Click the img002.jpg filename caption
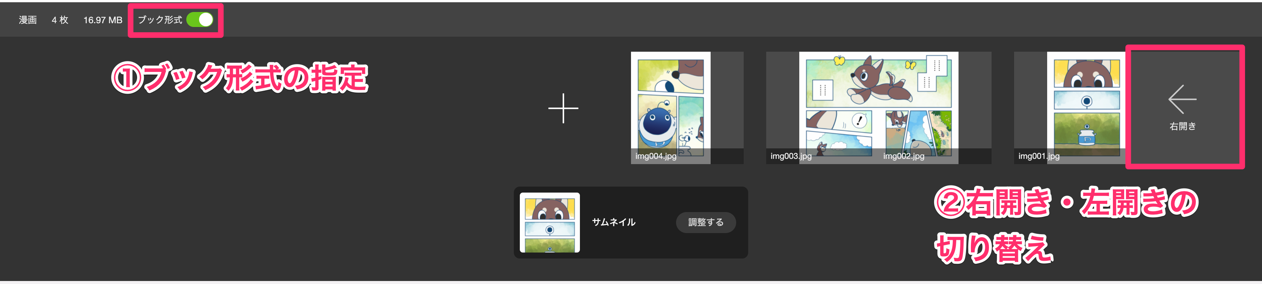 (903, 156)
